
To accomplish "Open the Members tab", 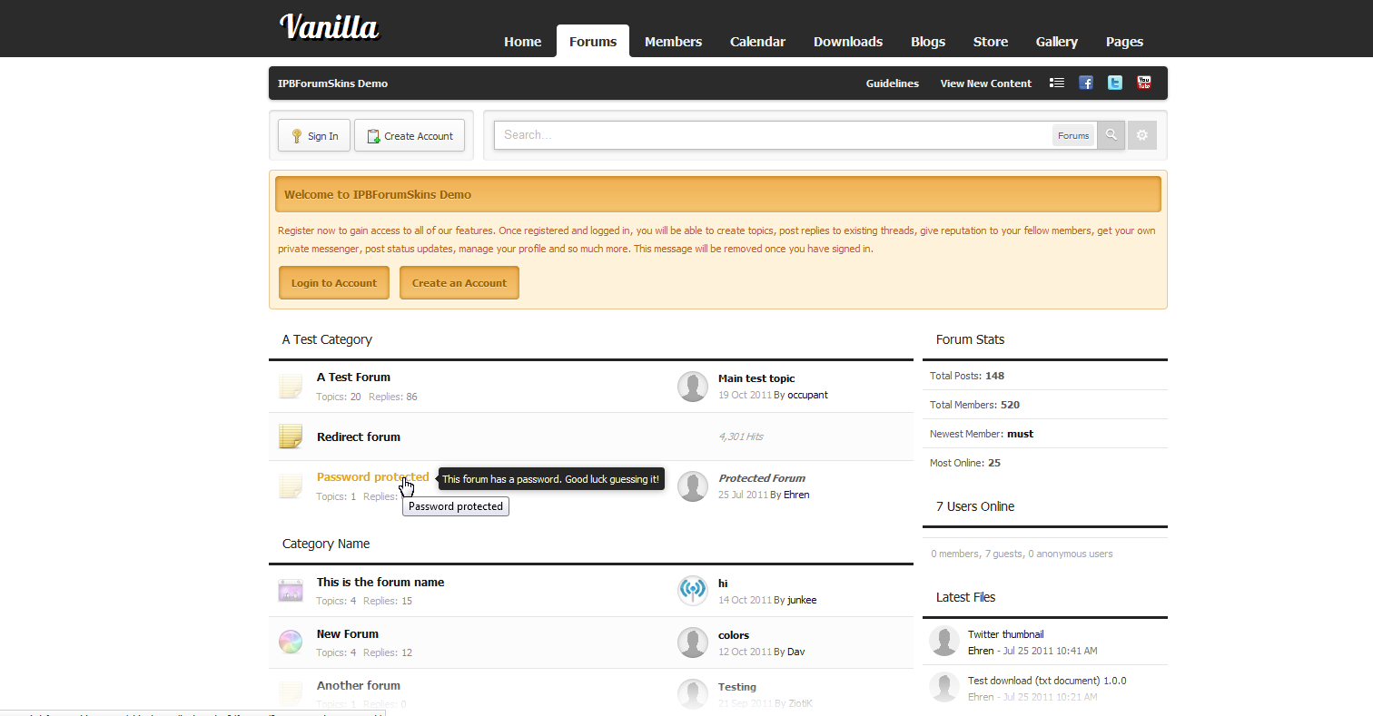I will pyautogui.click(x=673, y=42).
